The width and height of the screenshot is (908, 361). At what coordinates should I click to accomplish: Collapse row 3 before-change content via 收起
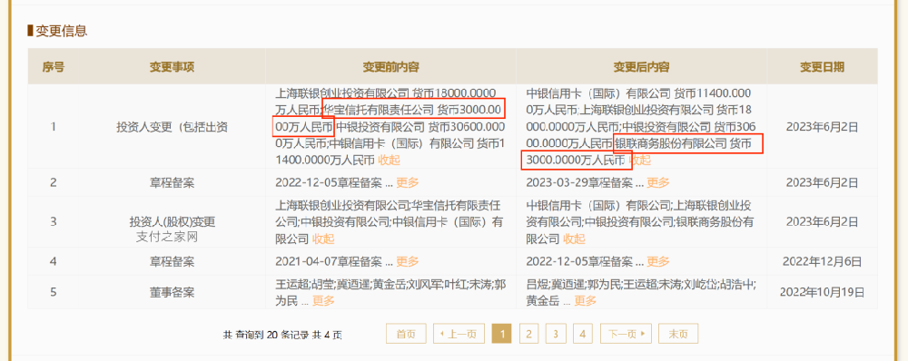pyautogui.click(x=324, y=239)
